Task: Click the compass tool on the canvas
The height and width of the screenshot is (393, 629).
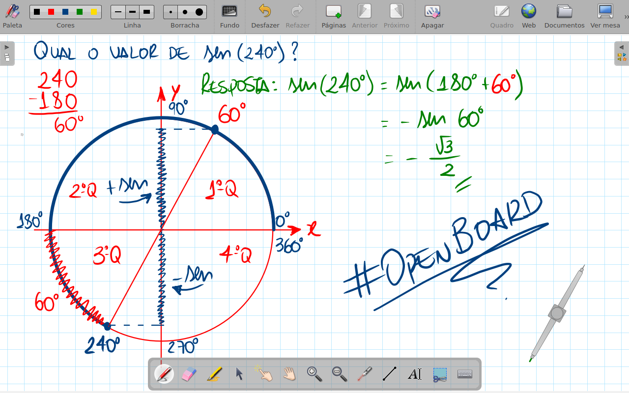Action: point(557,313)
